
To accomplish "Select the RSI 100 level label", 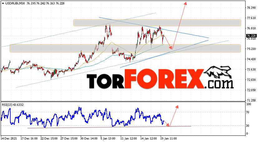I will tap(248, 104).
